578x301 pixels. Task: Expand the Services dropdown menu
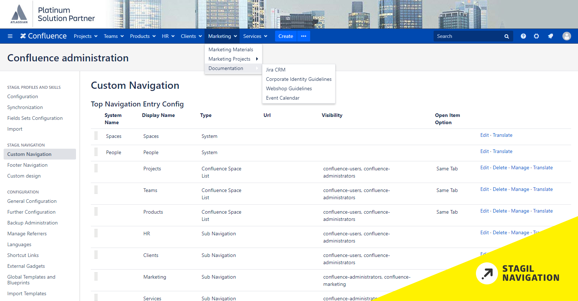(255, 36)
